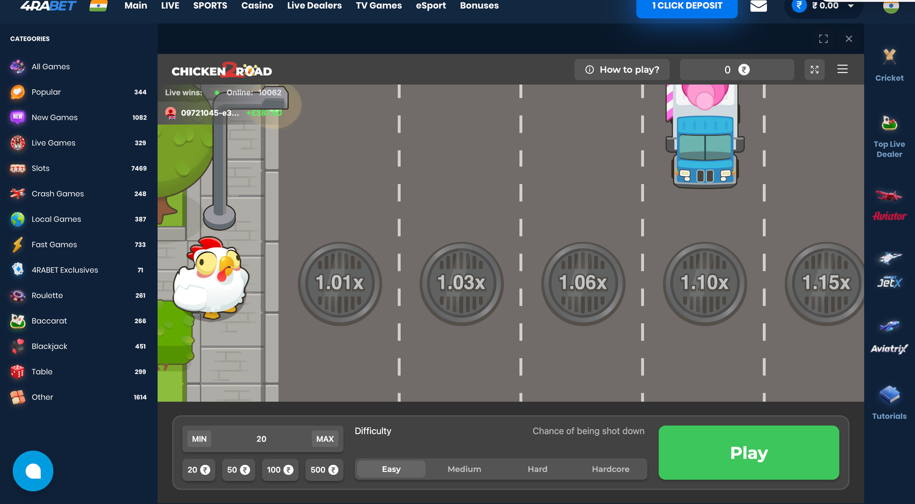
Task: Select the Blackjack category icon
Action: coord(18,347)
